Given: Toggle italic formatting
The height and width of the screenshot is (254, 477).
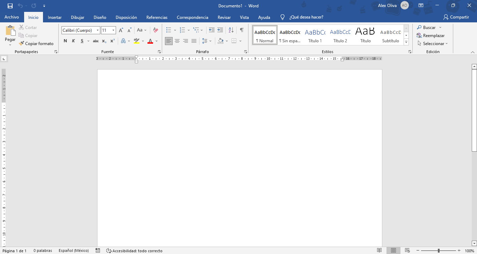Looking at the screenshot, I should tap(73, 41).
